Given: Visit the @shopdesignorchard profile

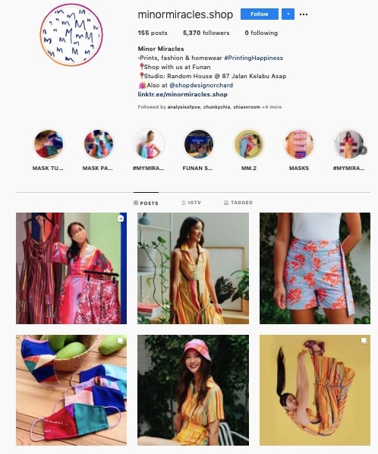Looking at the screenshot, I should 201,85.
